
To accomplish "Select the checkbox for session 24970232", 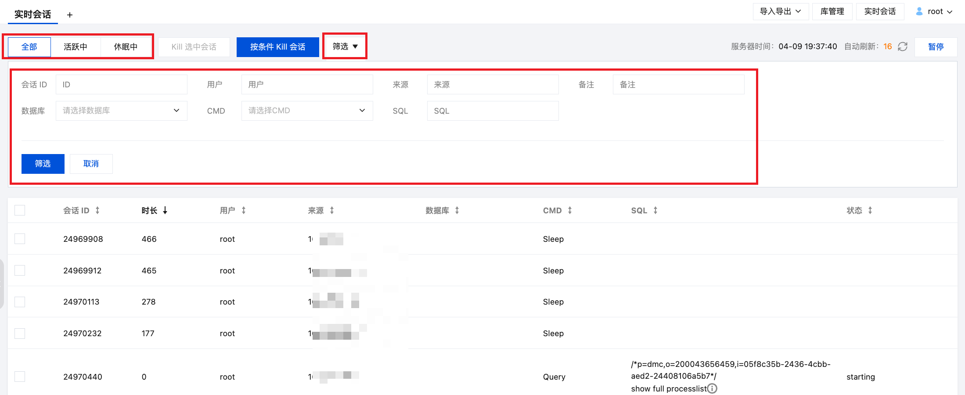I will coord(20,334).
